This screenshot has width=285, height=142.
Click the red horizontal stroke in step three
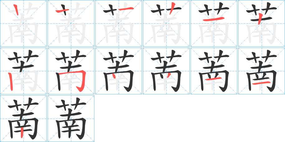[x=126, y=8]
